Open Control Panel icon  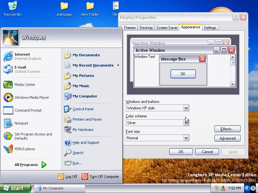(x=67, y=109)
